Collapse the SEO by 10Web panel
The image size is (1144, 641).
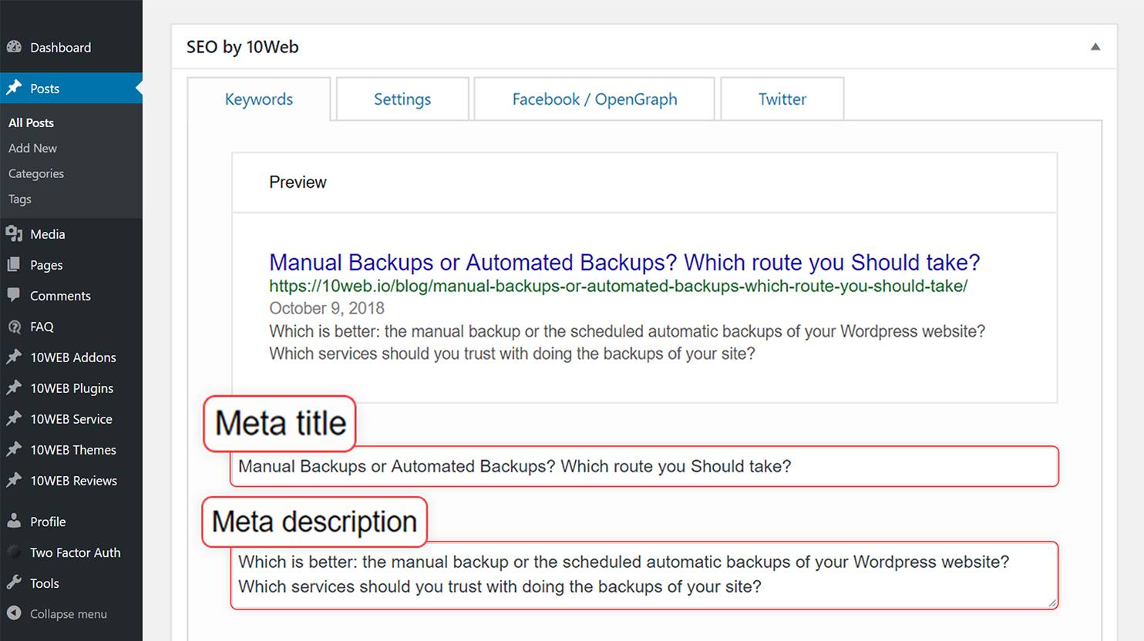(1095, 47)
